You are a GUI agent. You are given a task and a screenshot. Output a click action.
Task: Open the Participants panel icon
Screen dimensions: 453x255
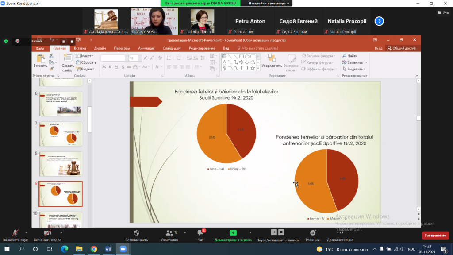click(169, 233)
